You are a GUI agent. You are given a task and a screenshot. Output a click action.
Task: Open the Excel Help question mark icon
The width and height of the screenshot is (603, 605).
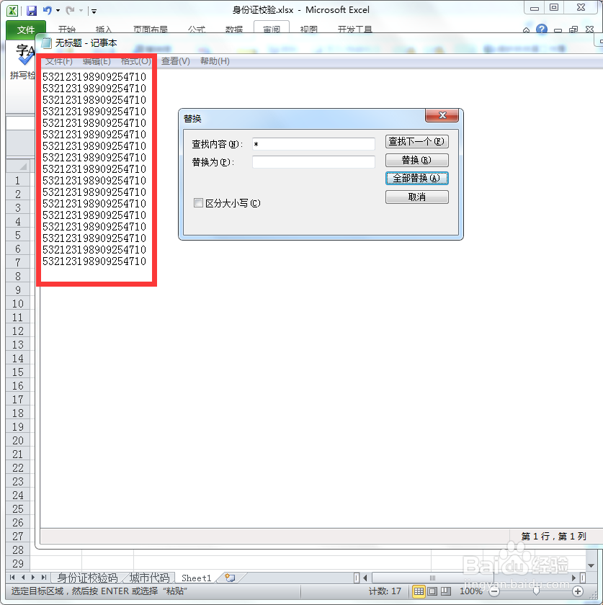[x=542, y=30]
